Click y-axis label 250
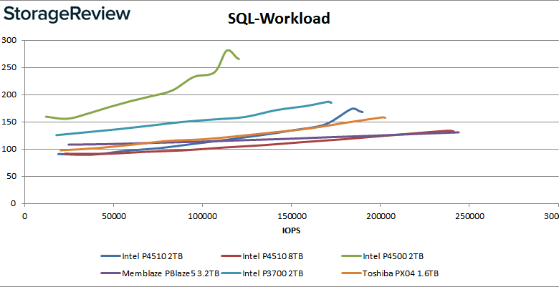This screenshot has height=287, width=559. point(9,68)
